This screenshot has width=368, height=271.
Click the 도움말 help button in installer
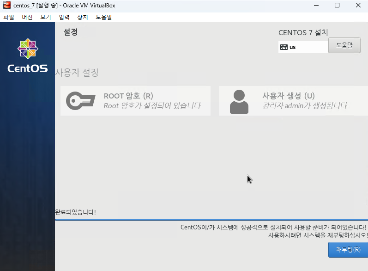click(344, 45)
